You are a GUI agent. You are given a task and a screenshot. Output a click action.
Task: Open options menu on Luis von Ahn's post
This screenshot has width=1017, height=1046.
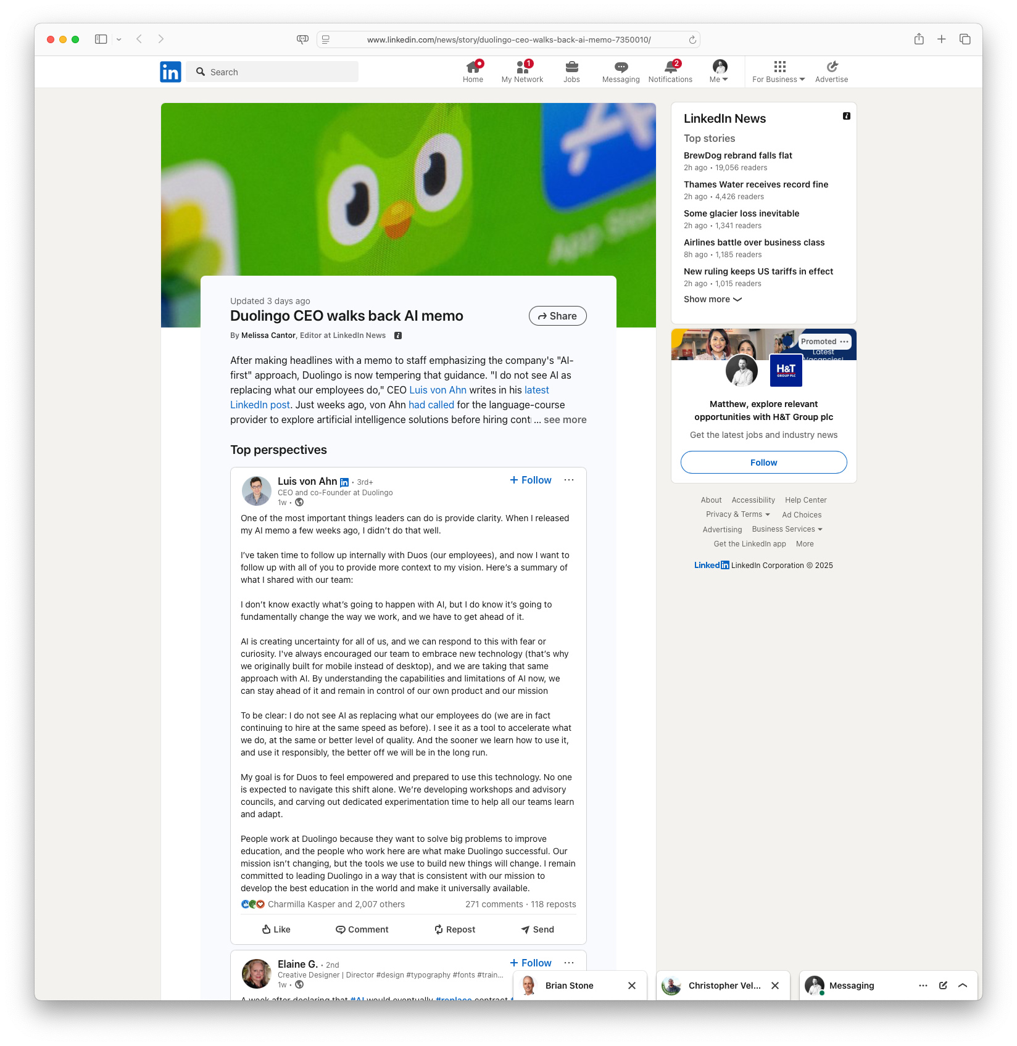click(569, 480)
